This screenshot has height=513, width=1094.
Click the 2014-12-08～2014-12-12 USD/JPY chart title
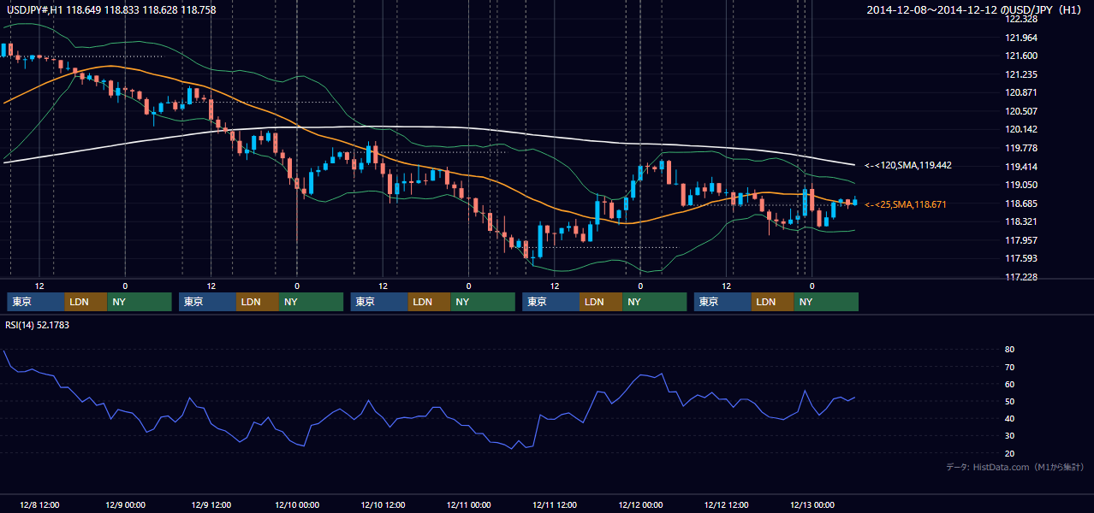tap(976, 10)
